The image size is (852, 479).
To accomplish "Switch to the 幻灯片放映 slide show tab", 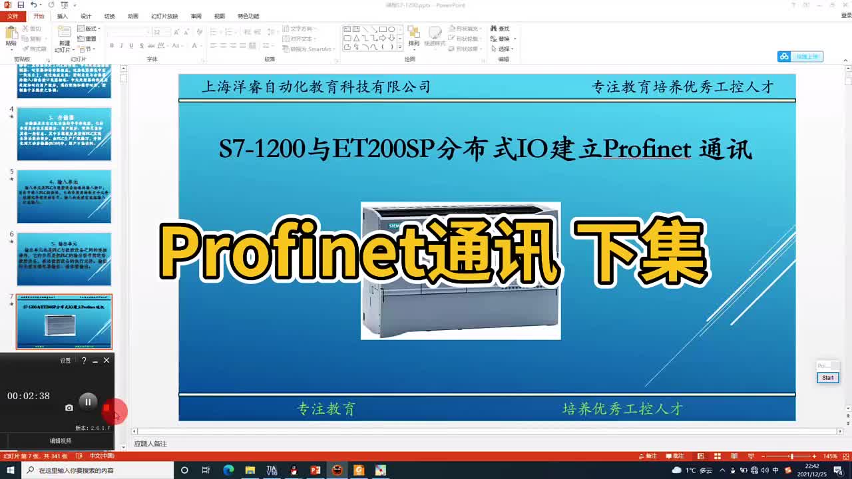I will point(164,16).
